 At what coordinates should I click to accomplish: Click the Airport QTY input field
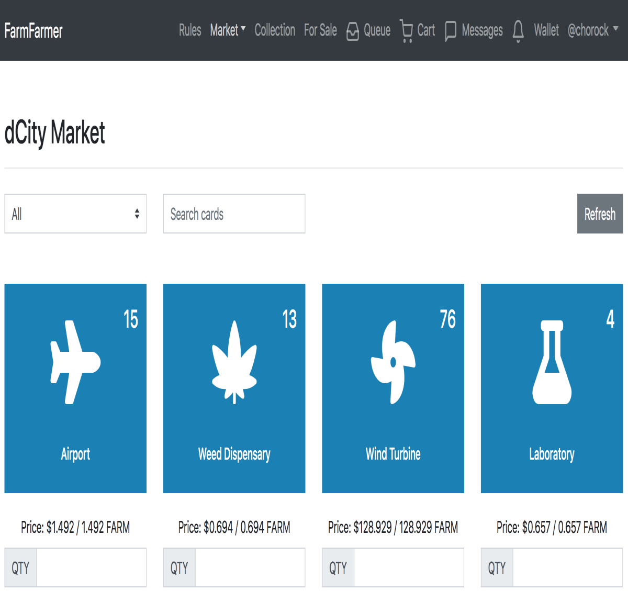point(91,567)
